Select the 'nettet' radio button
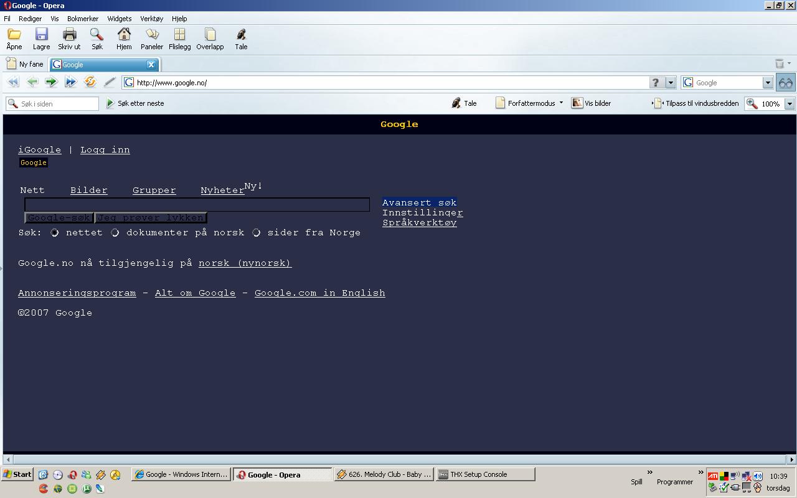Image resolution: width=797 pixels, height=498 pixels. pyautogui.click(x=55, y=233)
